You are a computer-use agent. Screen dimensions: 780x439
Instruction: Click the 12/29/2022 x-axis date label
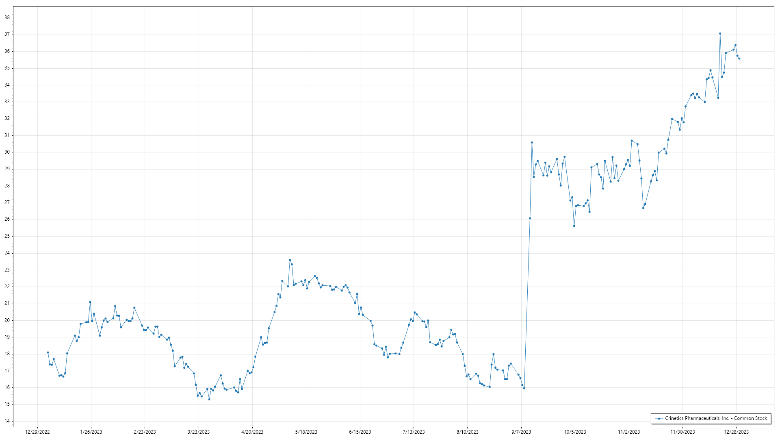click(37, 432)
